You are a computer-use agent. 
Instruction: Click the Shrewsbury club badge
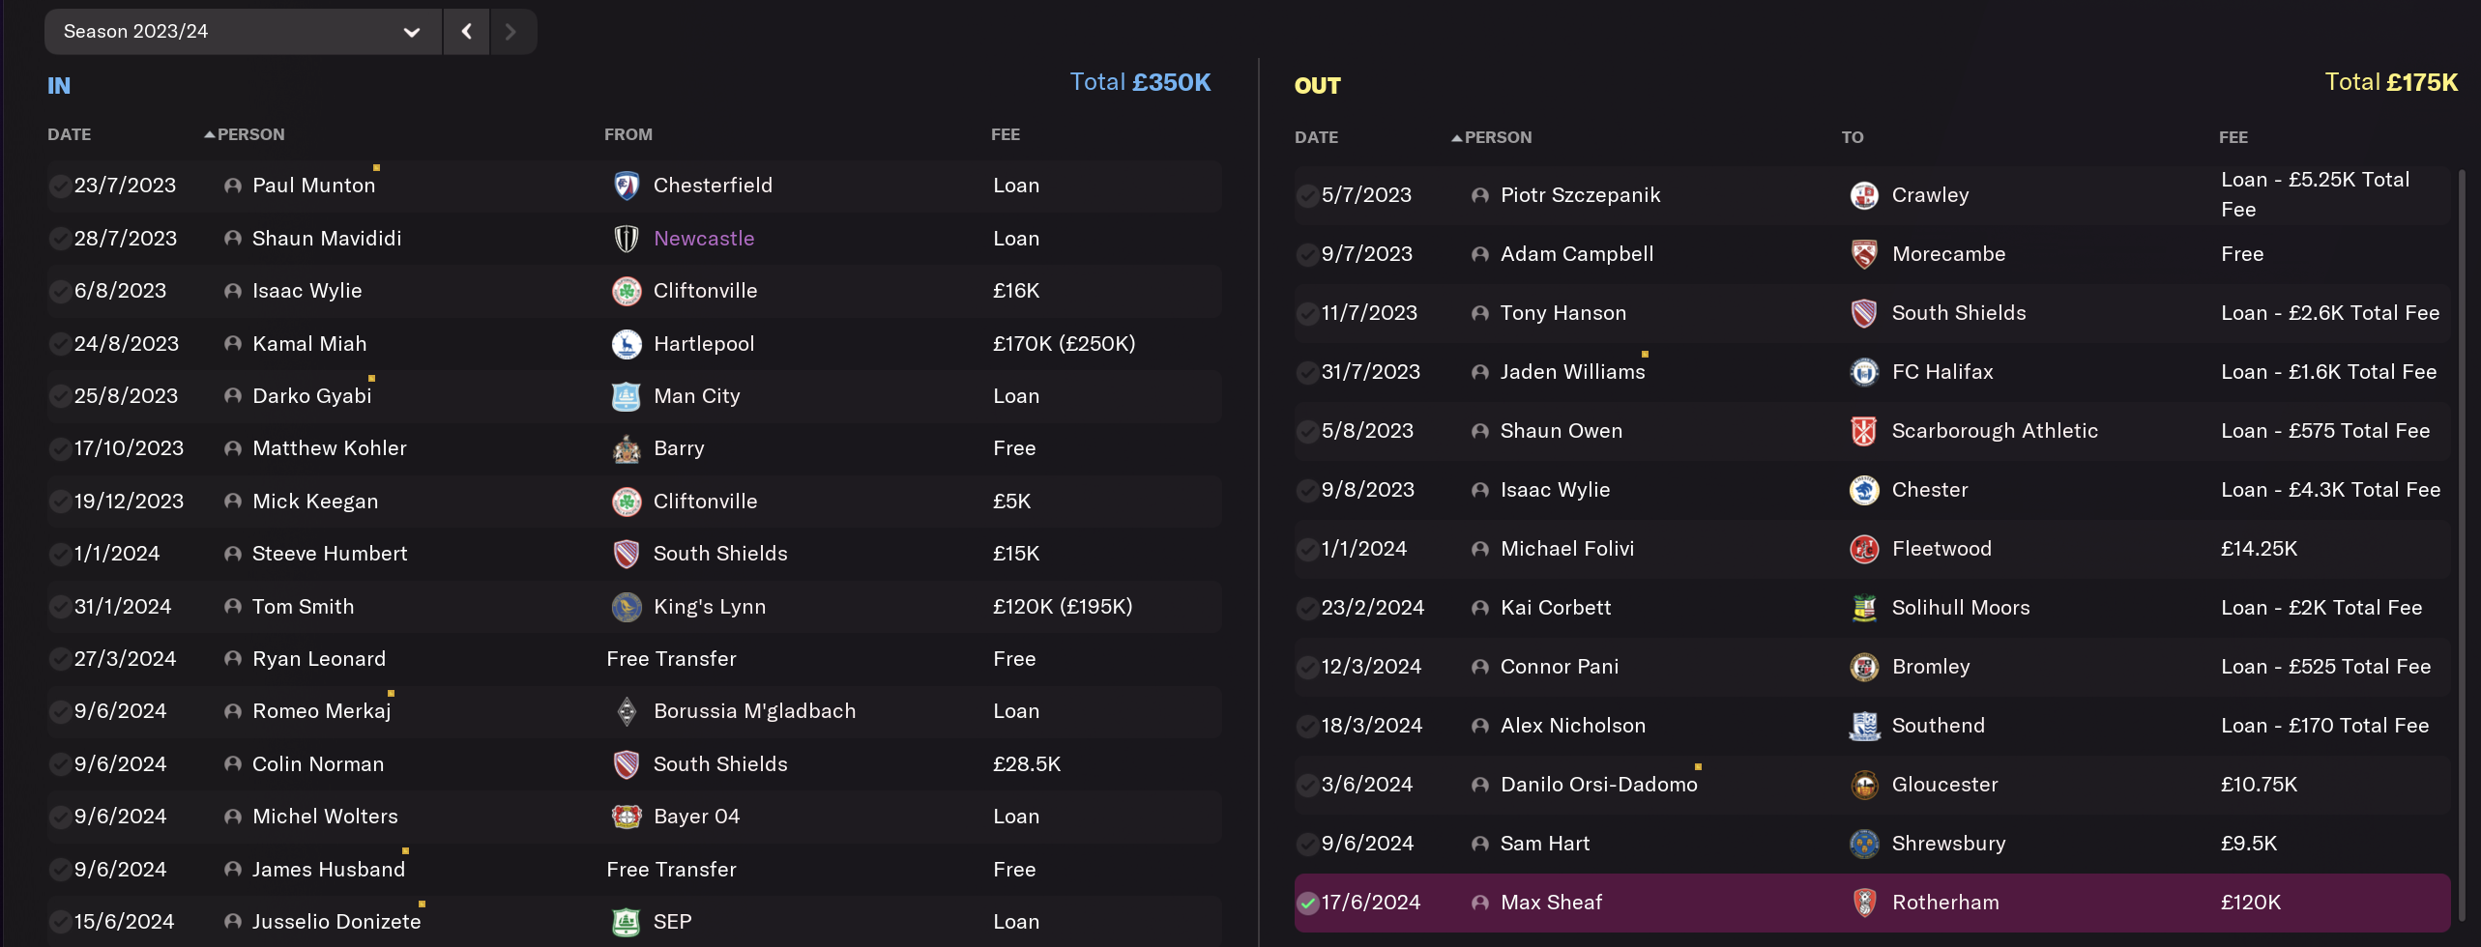coord(1864,844)
